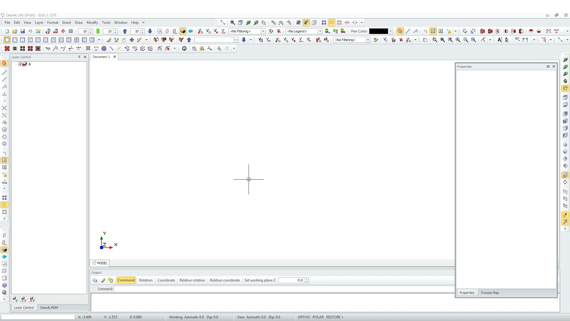Click the blue up arrow in toolbar
Image resolution: width=570 pixels, height=321 pixels.
pyautogui.click(x=125, y=31)
